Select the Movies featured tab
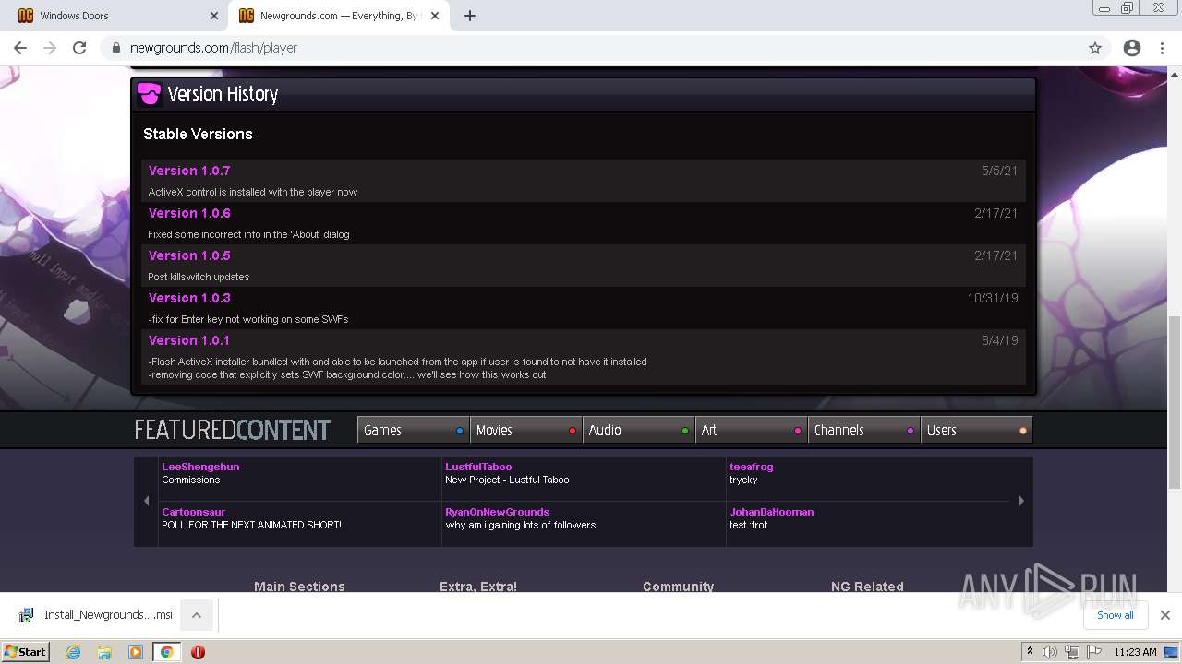 (526, 431)
